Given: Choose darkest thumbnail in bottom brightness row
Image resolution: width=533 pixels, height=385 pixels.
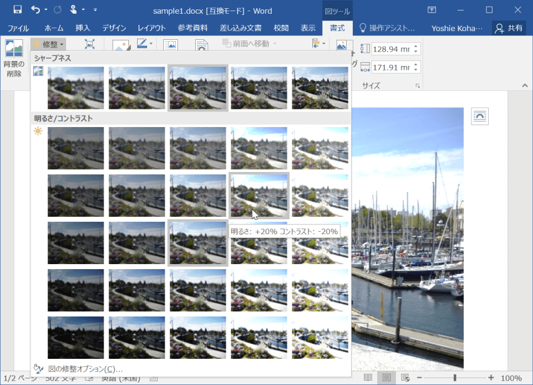Looking at the screenshot, I should coord(76,338).
